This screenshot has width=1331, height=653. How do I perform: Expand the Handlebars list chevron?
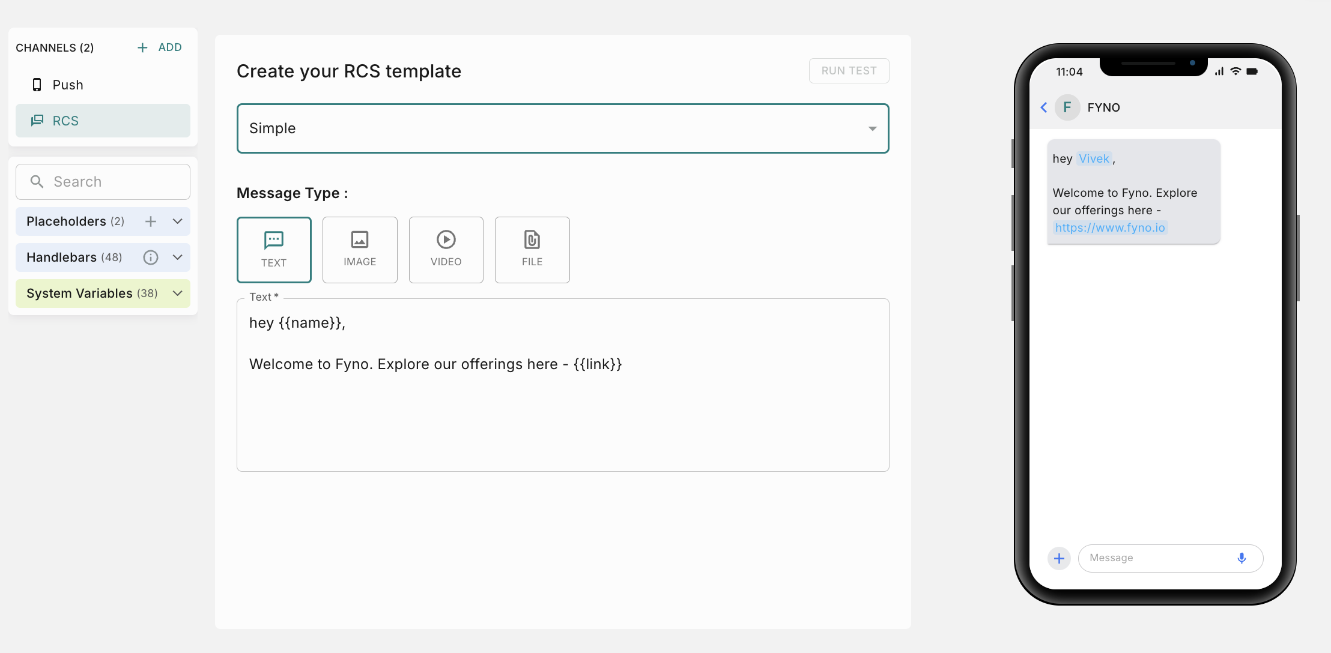pyautogui.click(x=178, y=257)
